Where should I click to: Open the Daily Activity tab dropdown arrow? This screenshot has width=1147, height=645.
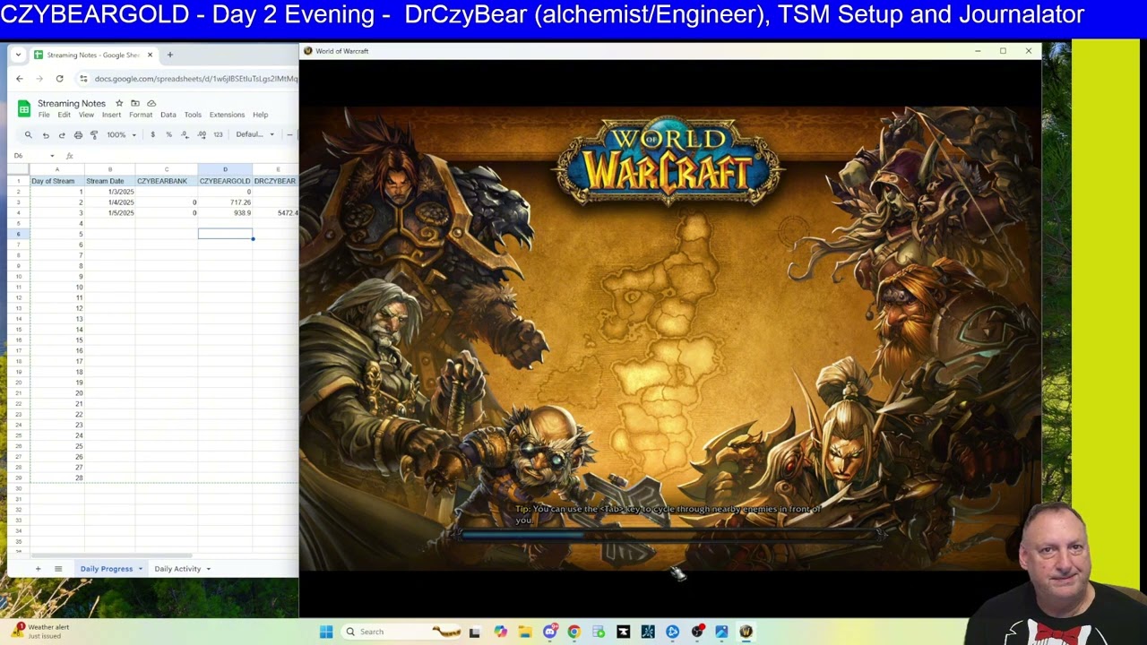click(209, 569)
